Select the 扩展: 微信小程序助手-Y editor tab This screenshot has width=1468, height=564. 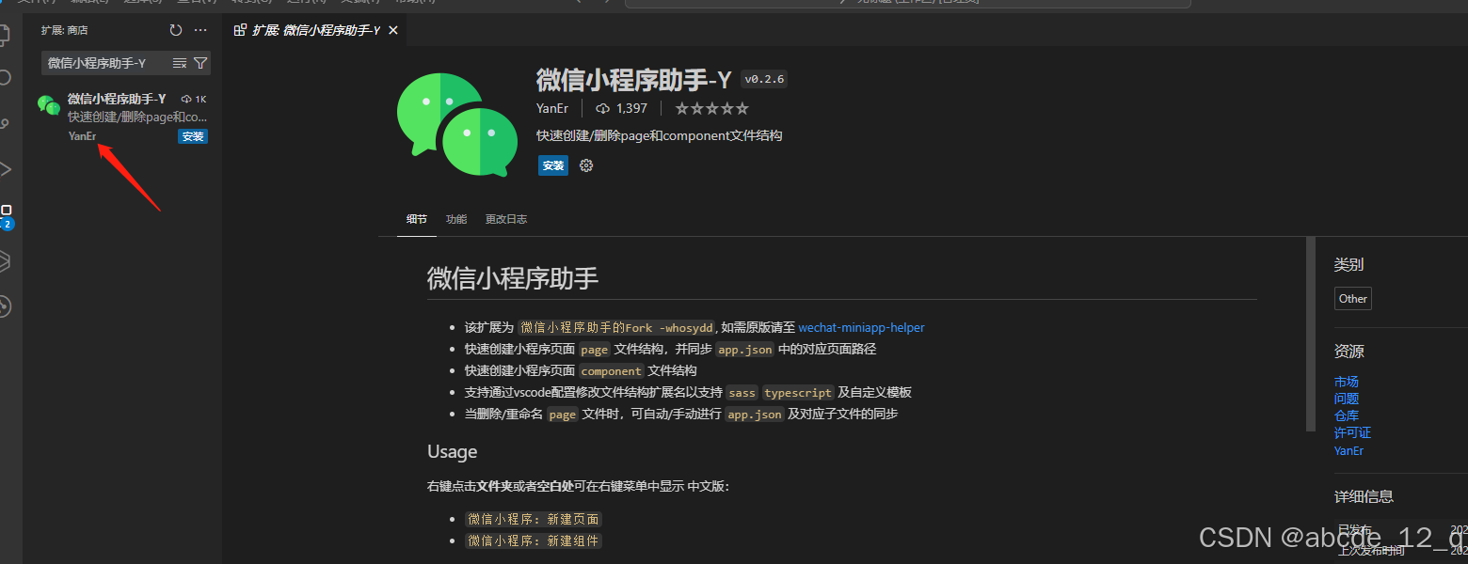(316, 30)
